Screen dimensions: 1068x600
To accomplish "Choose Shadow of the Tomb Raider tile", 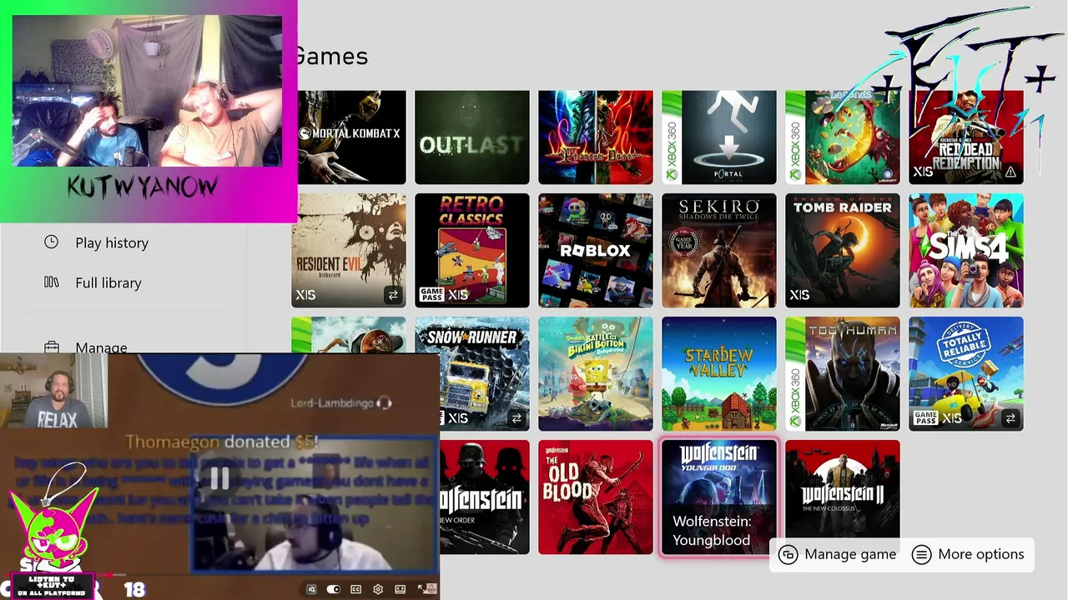I will (x=843, y=251).
